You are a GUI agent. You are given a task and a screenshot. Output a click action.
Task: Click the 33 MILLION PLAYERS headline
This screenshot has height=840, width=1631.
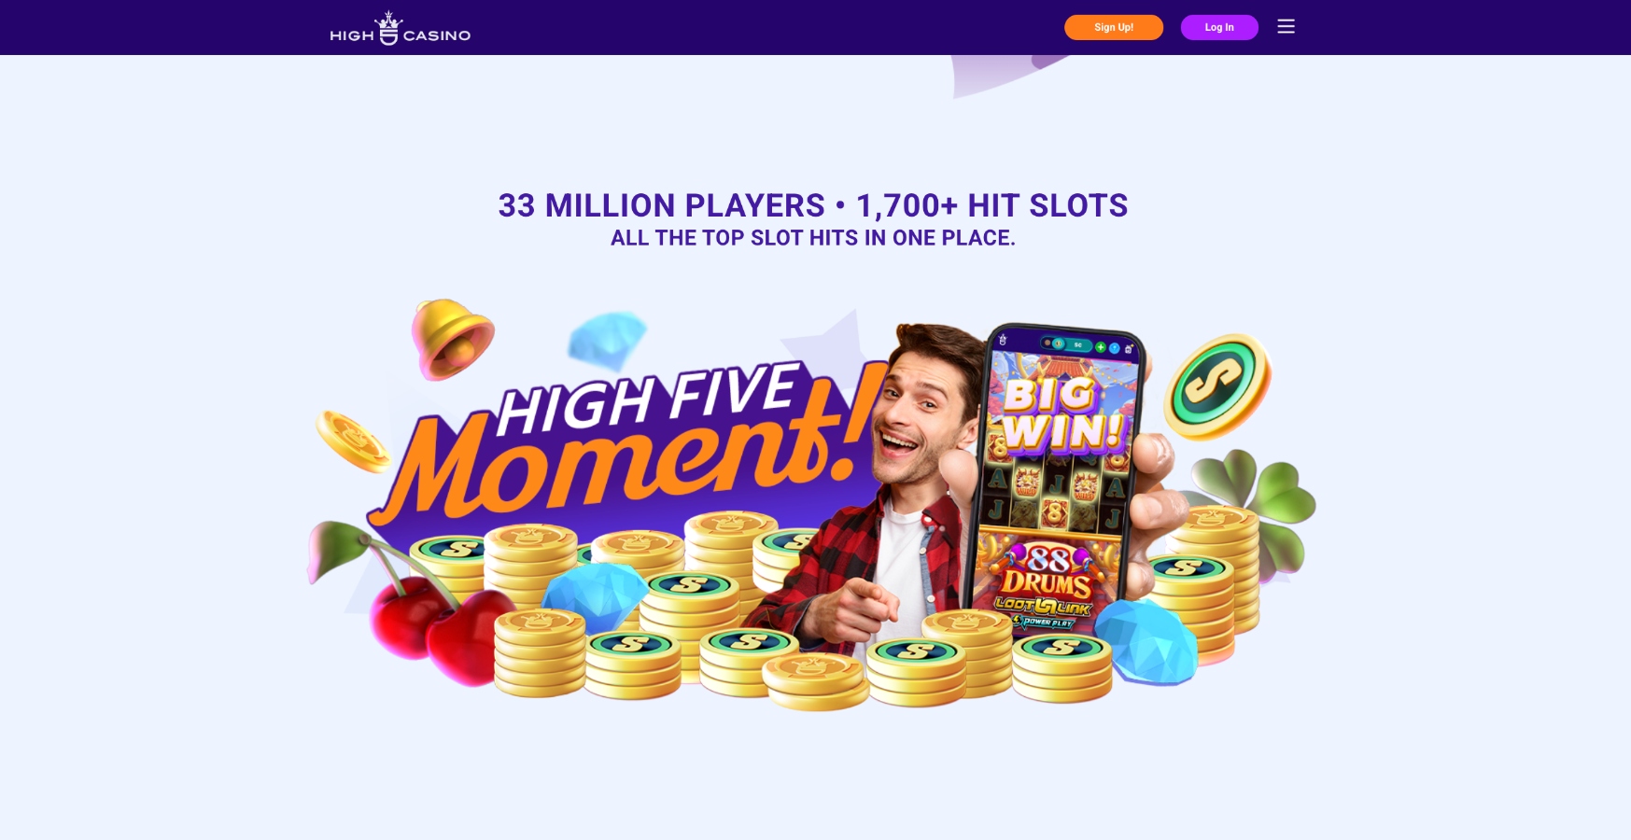pyautogui.click(x=812, y=205)
